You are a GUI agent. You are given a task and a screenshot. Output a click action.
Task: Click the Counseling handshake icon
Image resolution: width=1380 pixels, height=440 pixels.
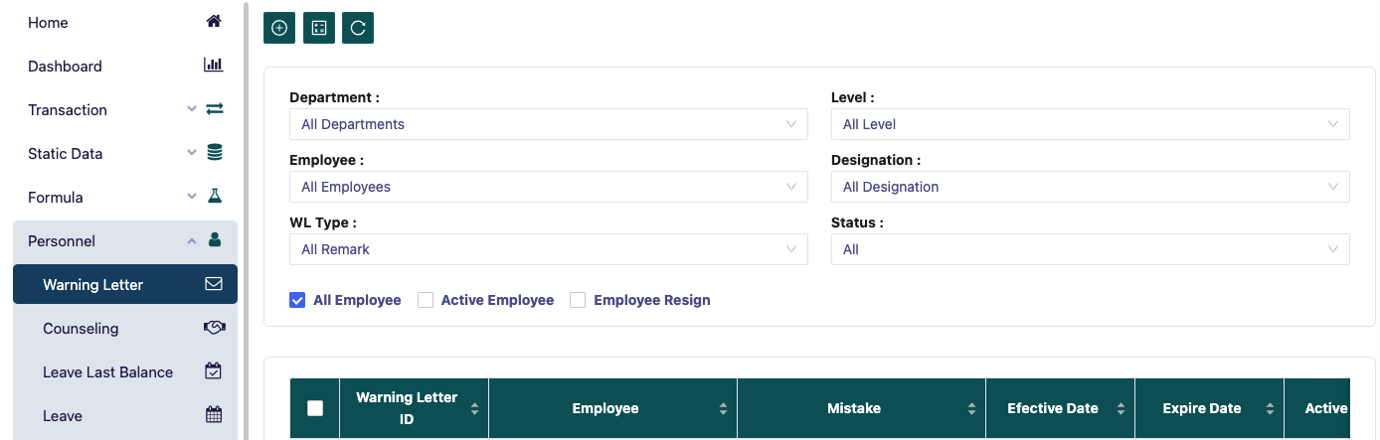click(x=214, y=328)
